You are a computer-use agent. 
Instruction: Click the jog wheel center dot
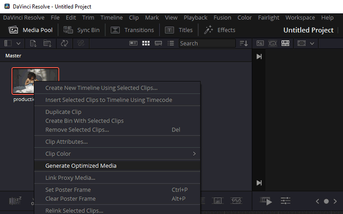pos(326,201)
